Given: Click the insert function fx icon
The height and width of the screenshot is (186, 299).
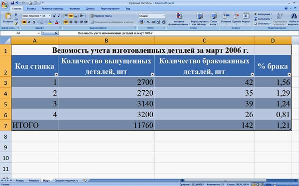Looking at the screenshot, I should click(x=56, y=33).
